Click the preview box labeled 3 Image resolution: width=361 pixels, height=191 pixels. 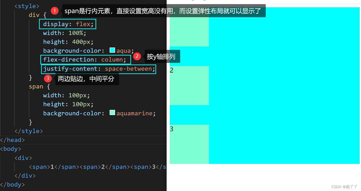[x=189, y=144]
